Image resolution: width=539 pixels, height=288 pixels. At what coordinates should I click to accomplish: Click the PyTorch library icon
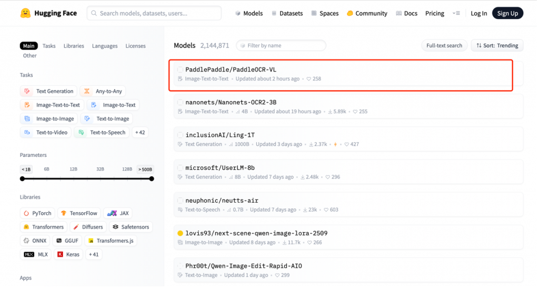(x=26, y=213)
